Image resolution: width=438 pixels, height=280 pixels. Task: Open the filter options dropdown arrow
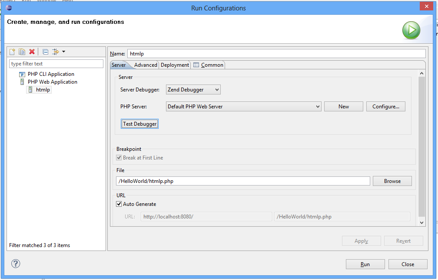(x=64, y=52)
